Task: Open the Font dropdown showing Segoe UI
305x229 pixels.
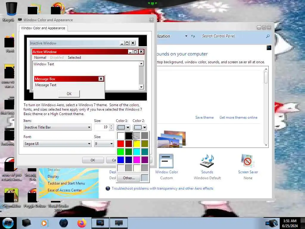Action: point(57,144)
